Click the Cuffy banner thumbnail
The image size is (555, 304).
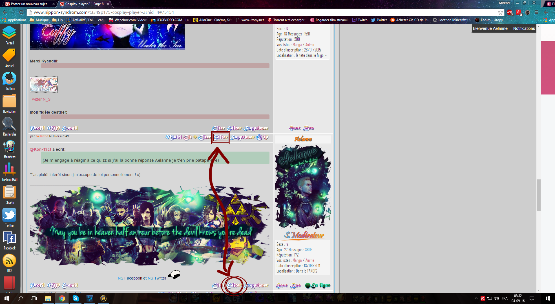(x=108, y=37)
